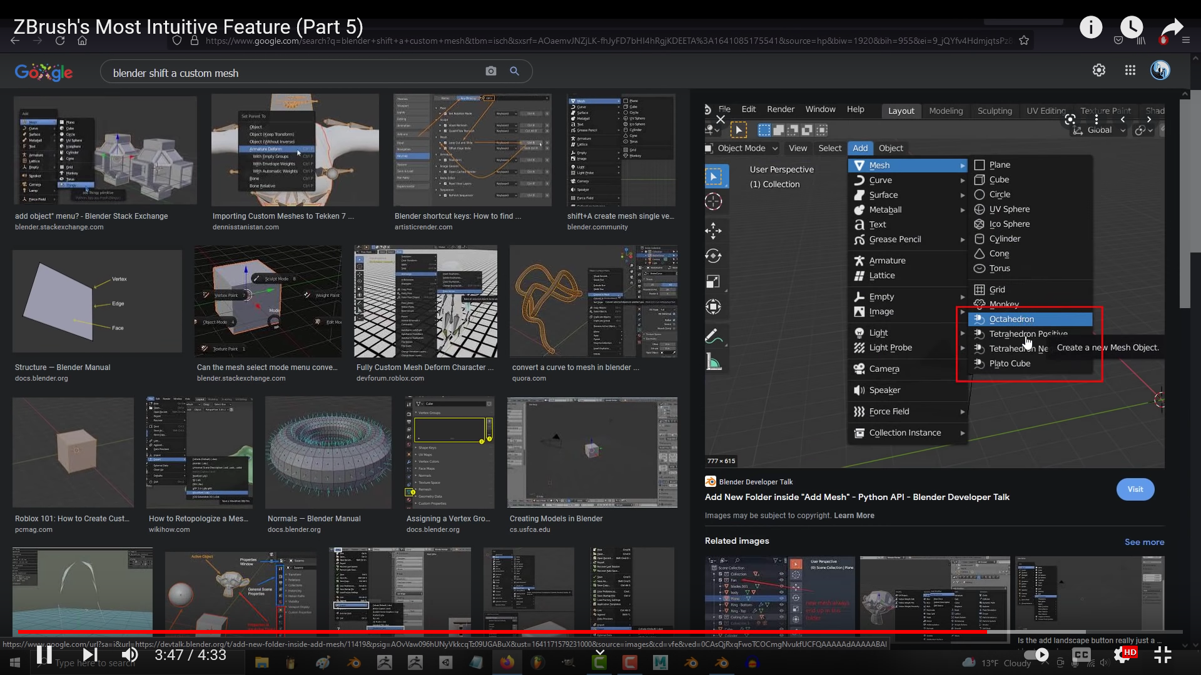1201x675 pixels.
Task: Close the image preview panel
Action: [x=721, y=119]
